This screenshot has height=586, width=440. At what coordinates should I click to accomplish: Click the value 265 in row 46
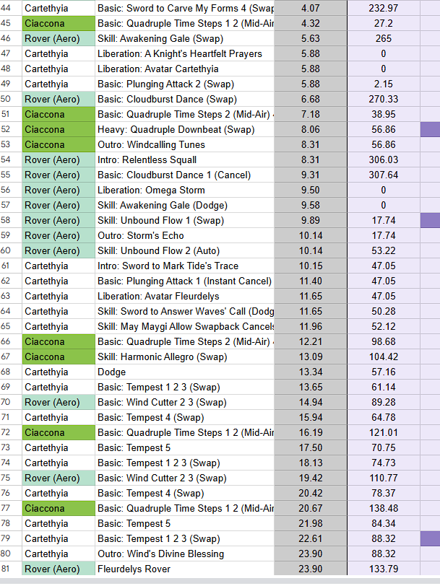tap(384, 38)
